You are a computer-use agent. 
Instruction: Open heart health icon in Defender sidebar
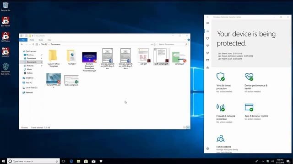coord(207,46)
